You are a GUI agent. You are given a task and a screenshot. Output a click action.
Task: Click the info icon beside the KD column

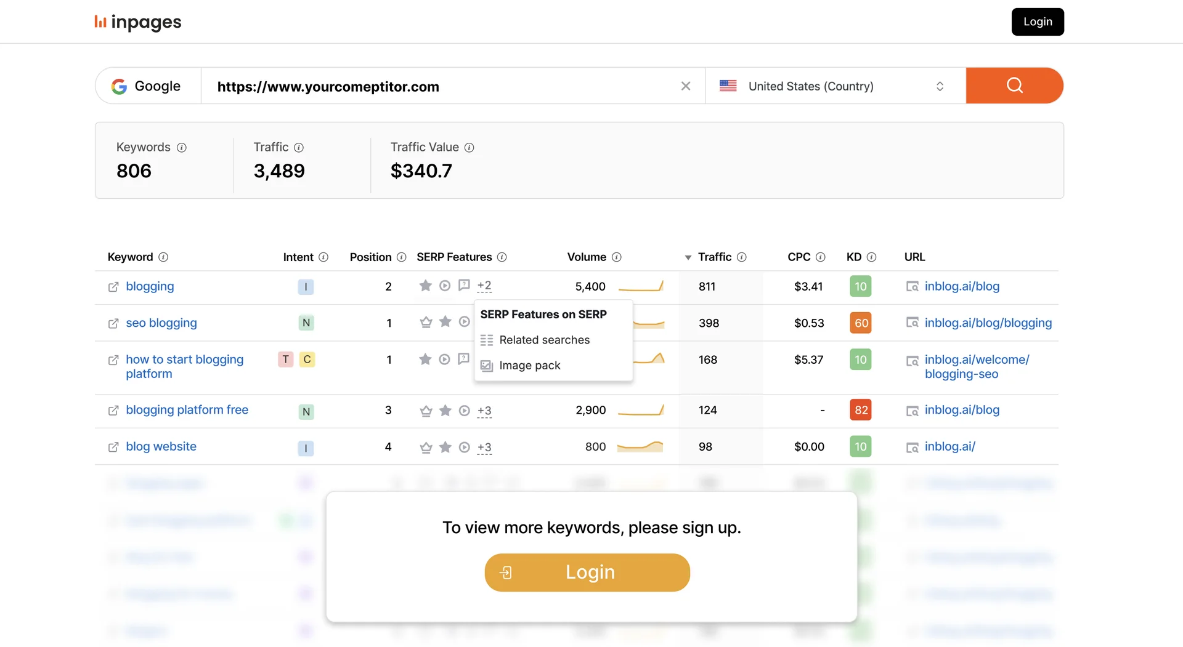871,257
